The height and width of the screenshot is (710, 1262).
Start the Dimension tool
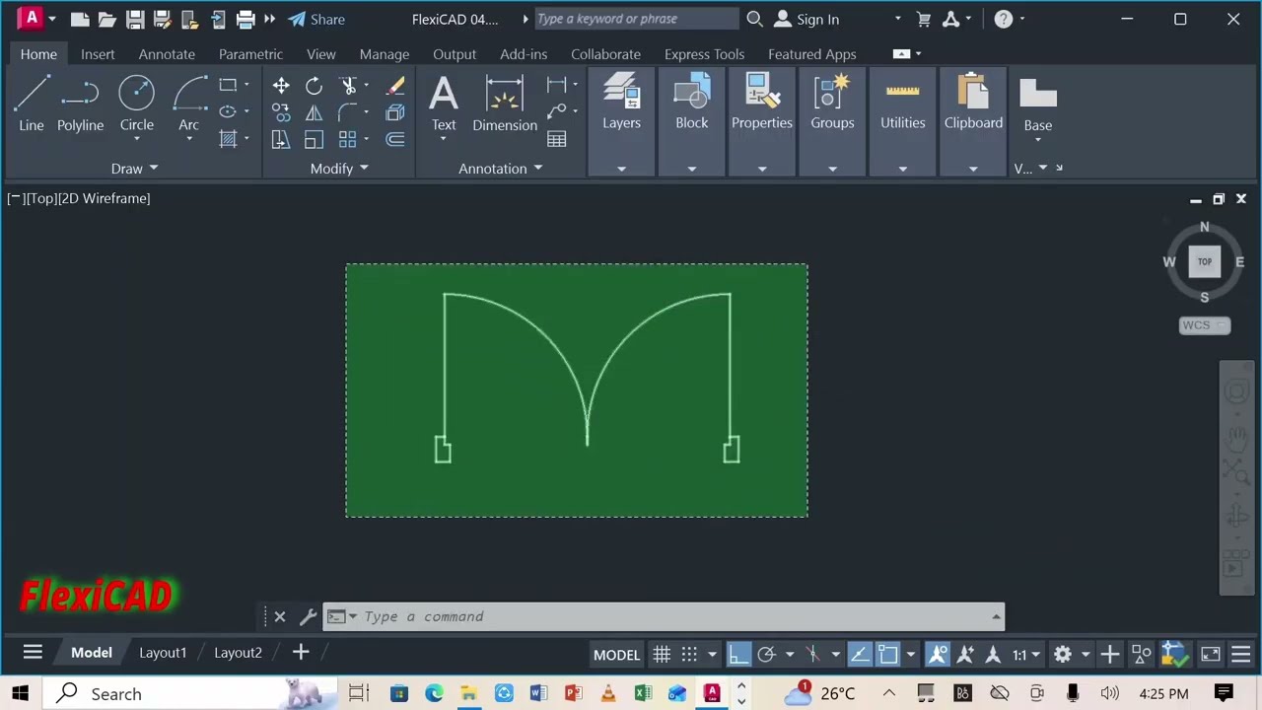pyautogui.click(x=504, y=104)
